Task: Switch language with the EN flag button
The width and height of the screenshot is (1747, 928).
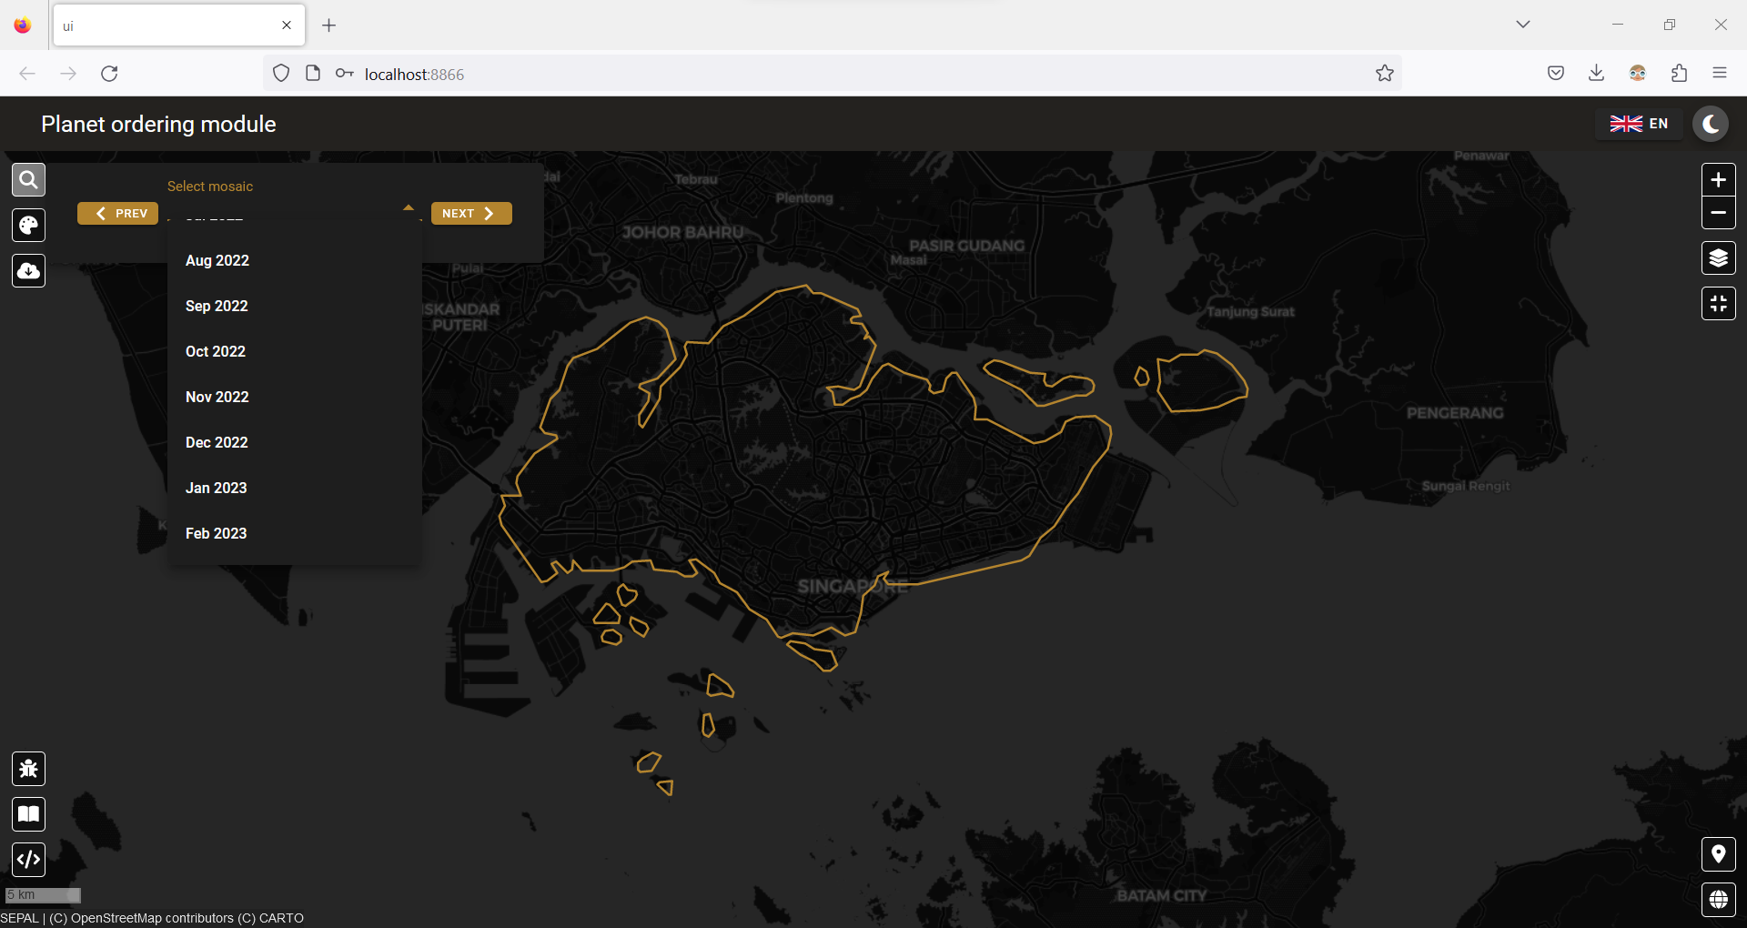Action: (x=1639, y=124)
